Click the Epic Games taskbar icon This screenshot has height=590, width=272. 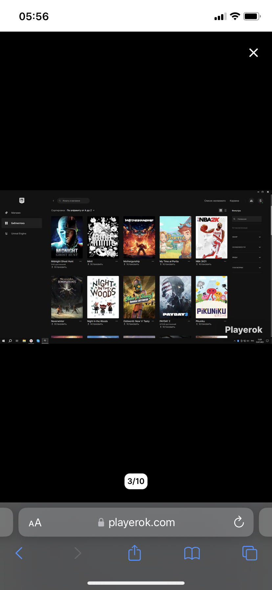tap(45, 341)
